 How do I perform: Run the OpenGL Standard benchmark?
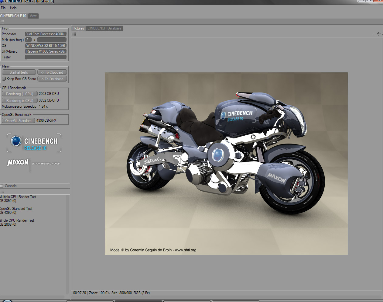point(18,121)
